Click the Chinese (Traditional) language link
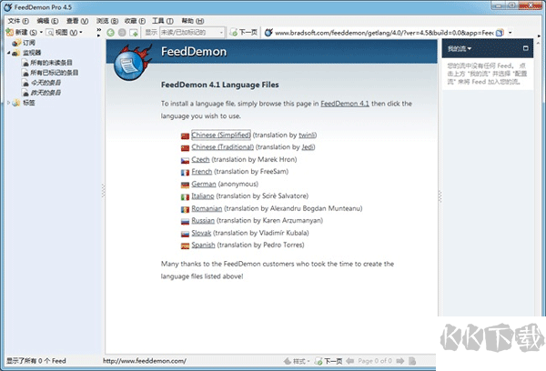This screenshot has width=546, height=371. pos(222,147)
